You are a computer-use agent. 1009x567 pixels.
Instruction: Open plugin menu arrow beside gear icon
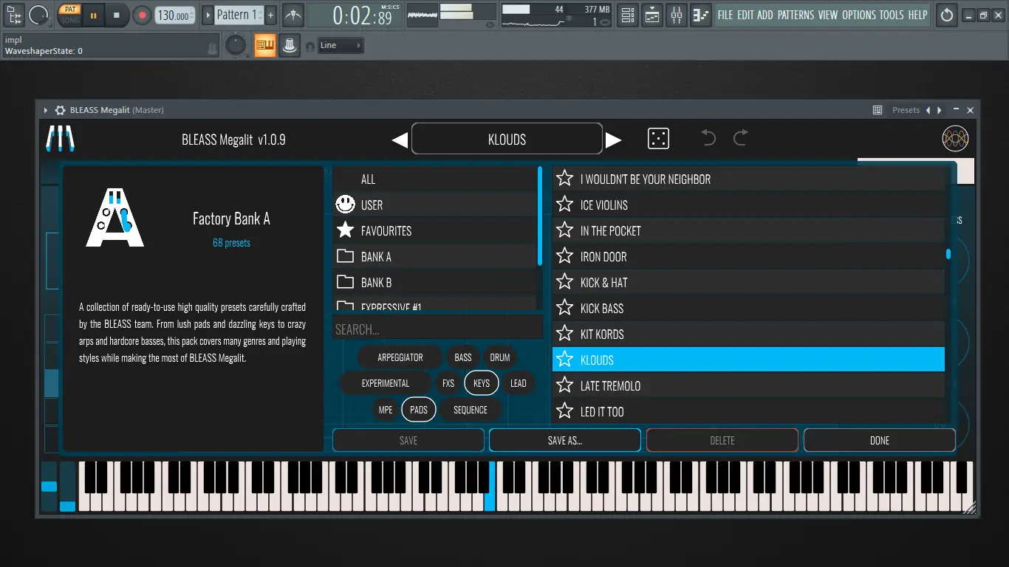46,110
